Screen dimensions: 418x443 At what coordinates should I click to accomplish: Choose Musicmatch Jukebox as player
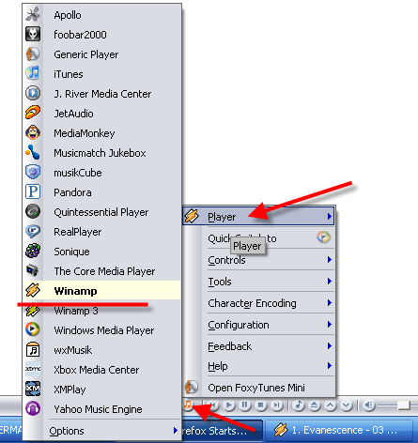(102, 153)
